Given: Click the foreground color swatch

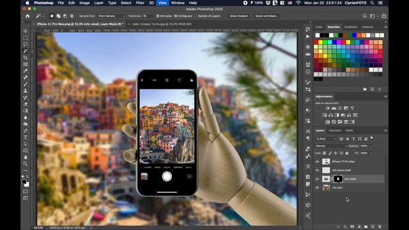Looking at the screenshot, I should 24,181.
